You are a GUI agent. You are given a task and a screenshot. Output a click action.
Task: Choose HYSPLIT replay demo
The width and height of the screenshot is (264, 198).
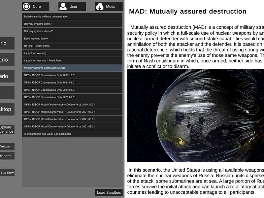72,46
